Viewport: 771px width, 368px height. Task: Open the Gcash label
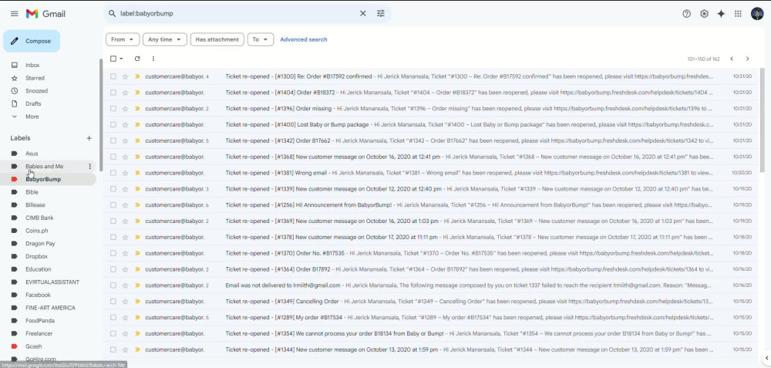(33, 346)
